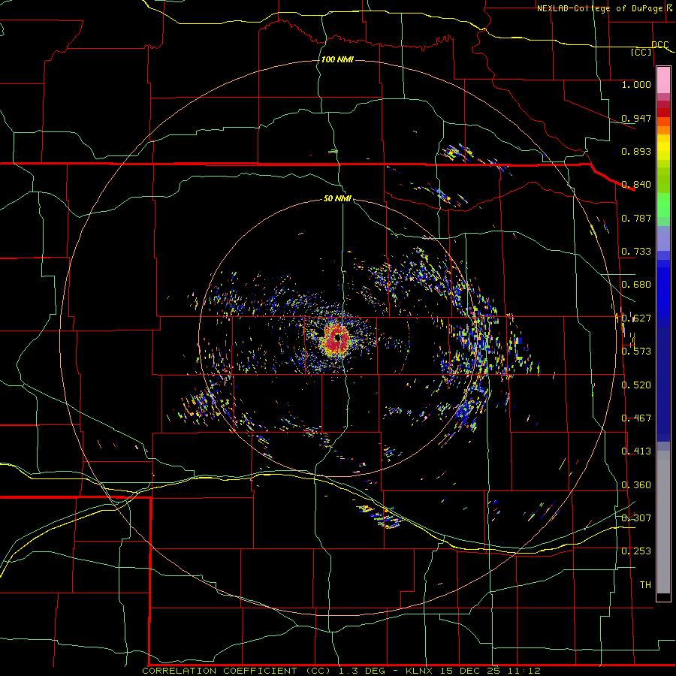Screen dimensions: 676x676
Task: Click the DCC label above the color scale
Action: click(659, 44)
